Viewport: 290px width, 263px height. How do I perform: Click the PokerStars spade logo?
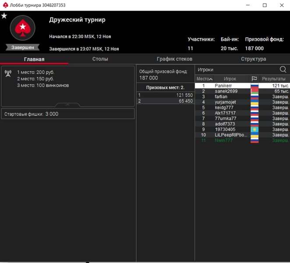coord(22,28)
